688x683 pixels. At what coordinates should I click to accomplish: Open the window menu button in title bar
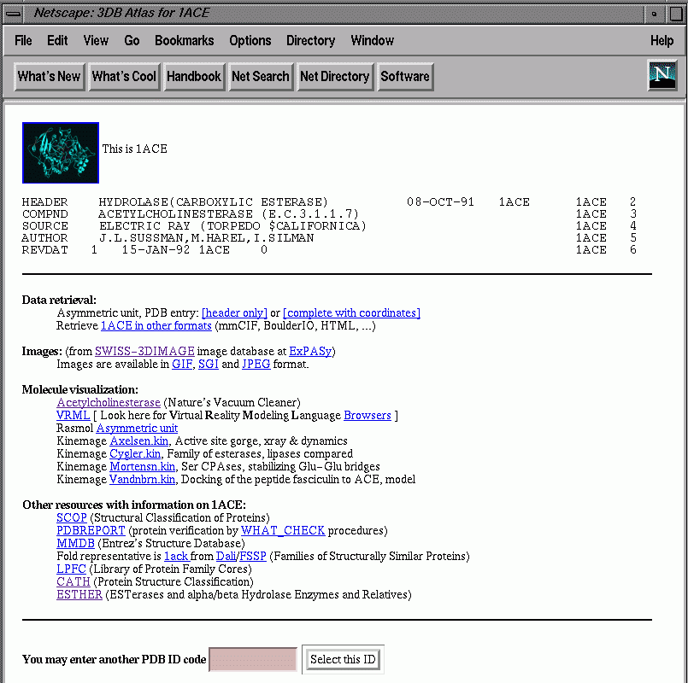pos(14,13)
